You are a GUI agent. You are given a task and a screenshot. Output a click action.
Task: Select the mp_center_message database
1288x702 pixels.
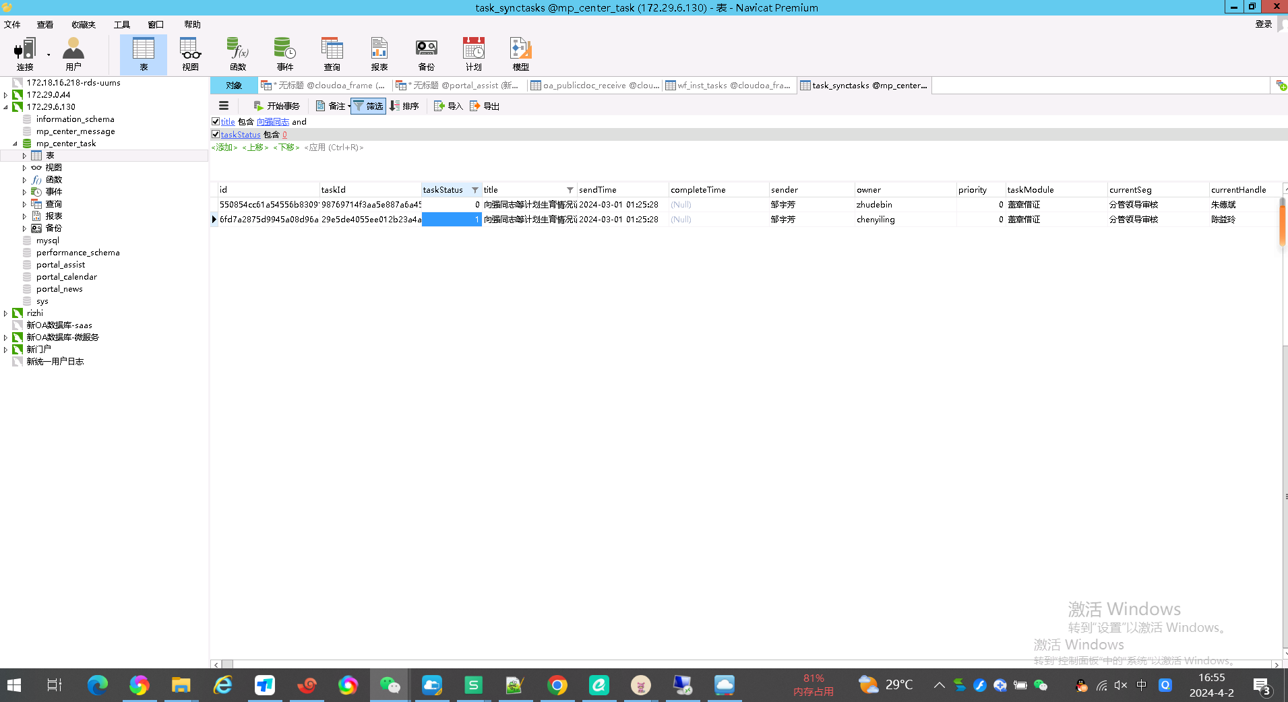(75, 131)
